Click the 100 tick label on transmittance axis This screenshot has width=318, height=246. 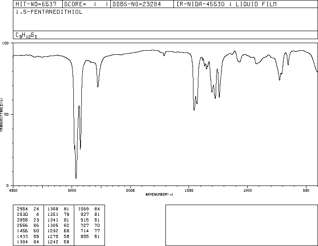click(x=5, y=43)
